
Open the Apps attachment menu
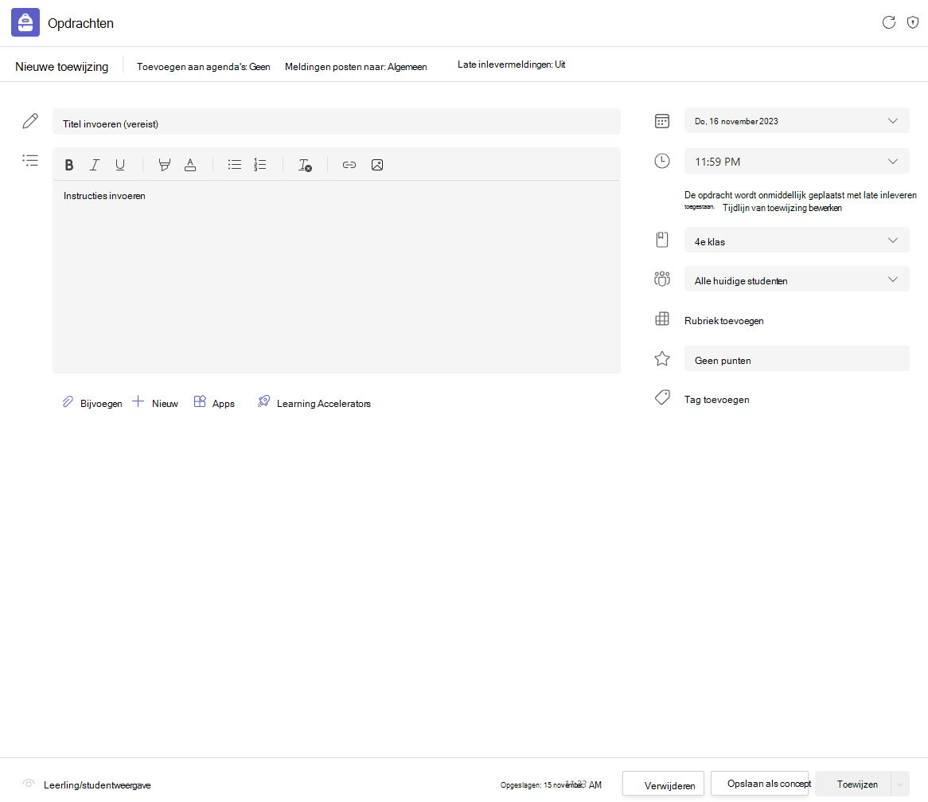[214, 403]
